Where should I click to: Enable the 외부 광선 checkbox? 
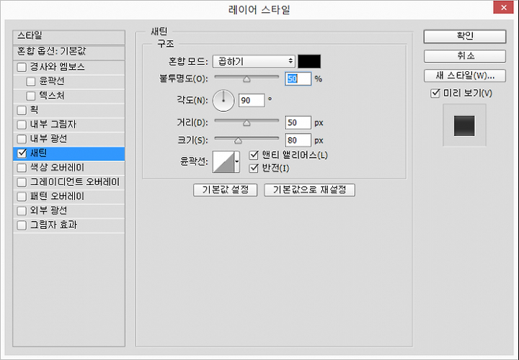[x=22, y=210]
